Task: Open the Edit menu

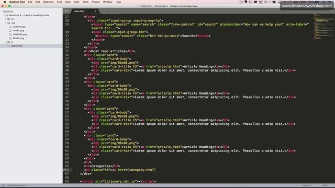Action: (x=38, y=2)
